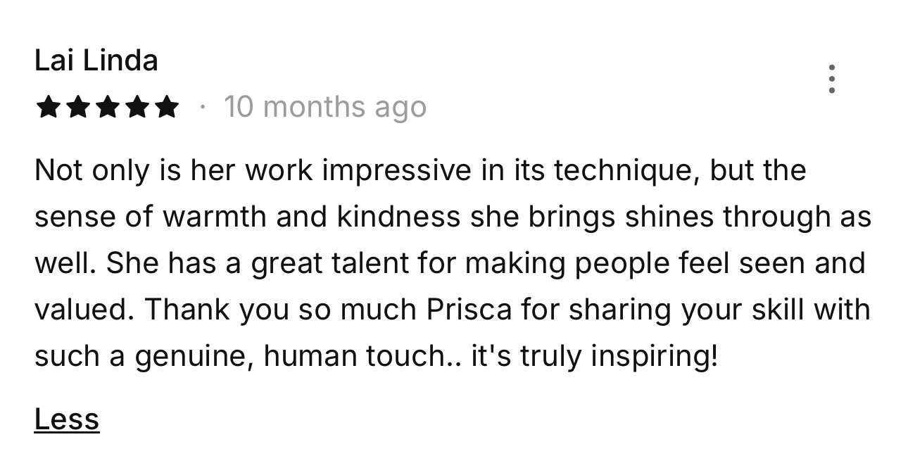
Task: Click the dot separator before the timestamp
Action: (203, 108)
